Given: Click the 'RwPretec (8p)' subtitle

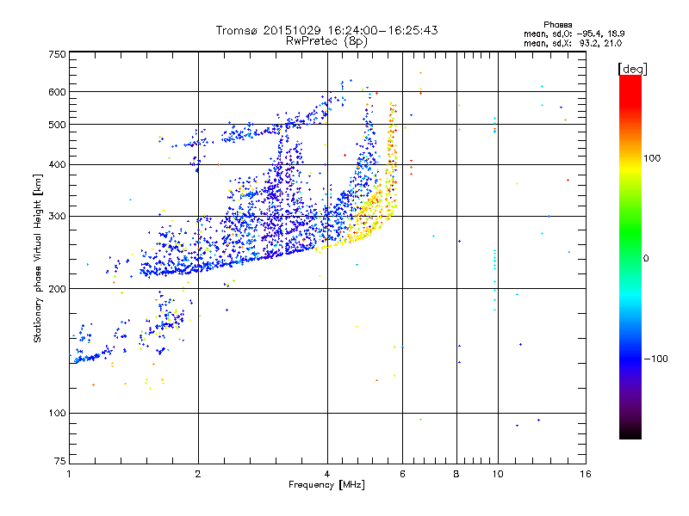Looking at the screenshot, I should (x=326, y=40).
